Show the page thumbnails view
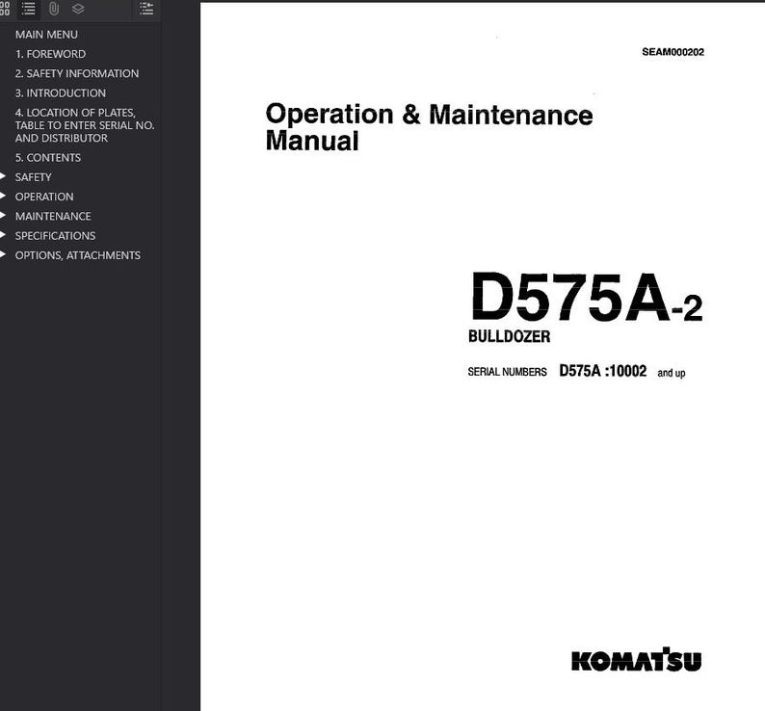Viewport: 765px width, 711px height. pos(5,9)
